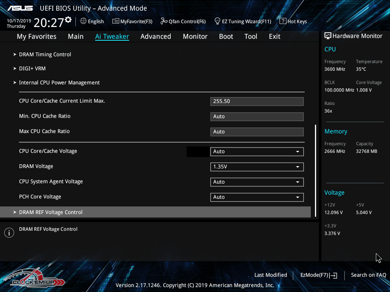
Task: Click the Last Modified button
Action: (270, 275)
